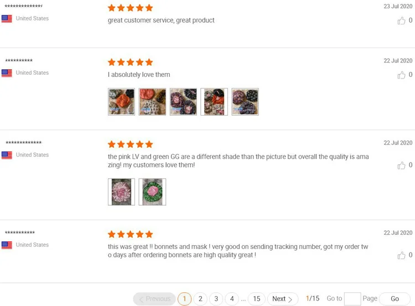415x306 pixels.
Task: Thumbs-up the bonnets and mask review
Action: pos(401,256)
